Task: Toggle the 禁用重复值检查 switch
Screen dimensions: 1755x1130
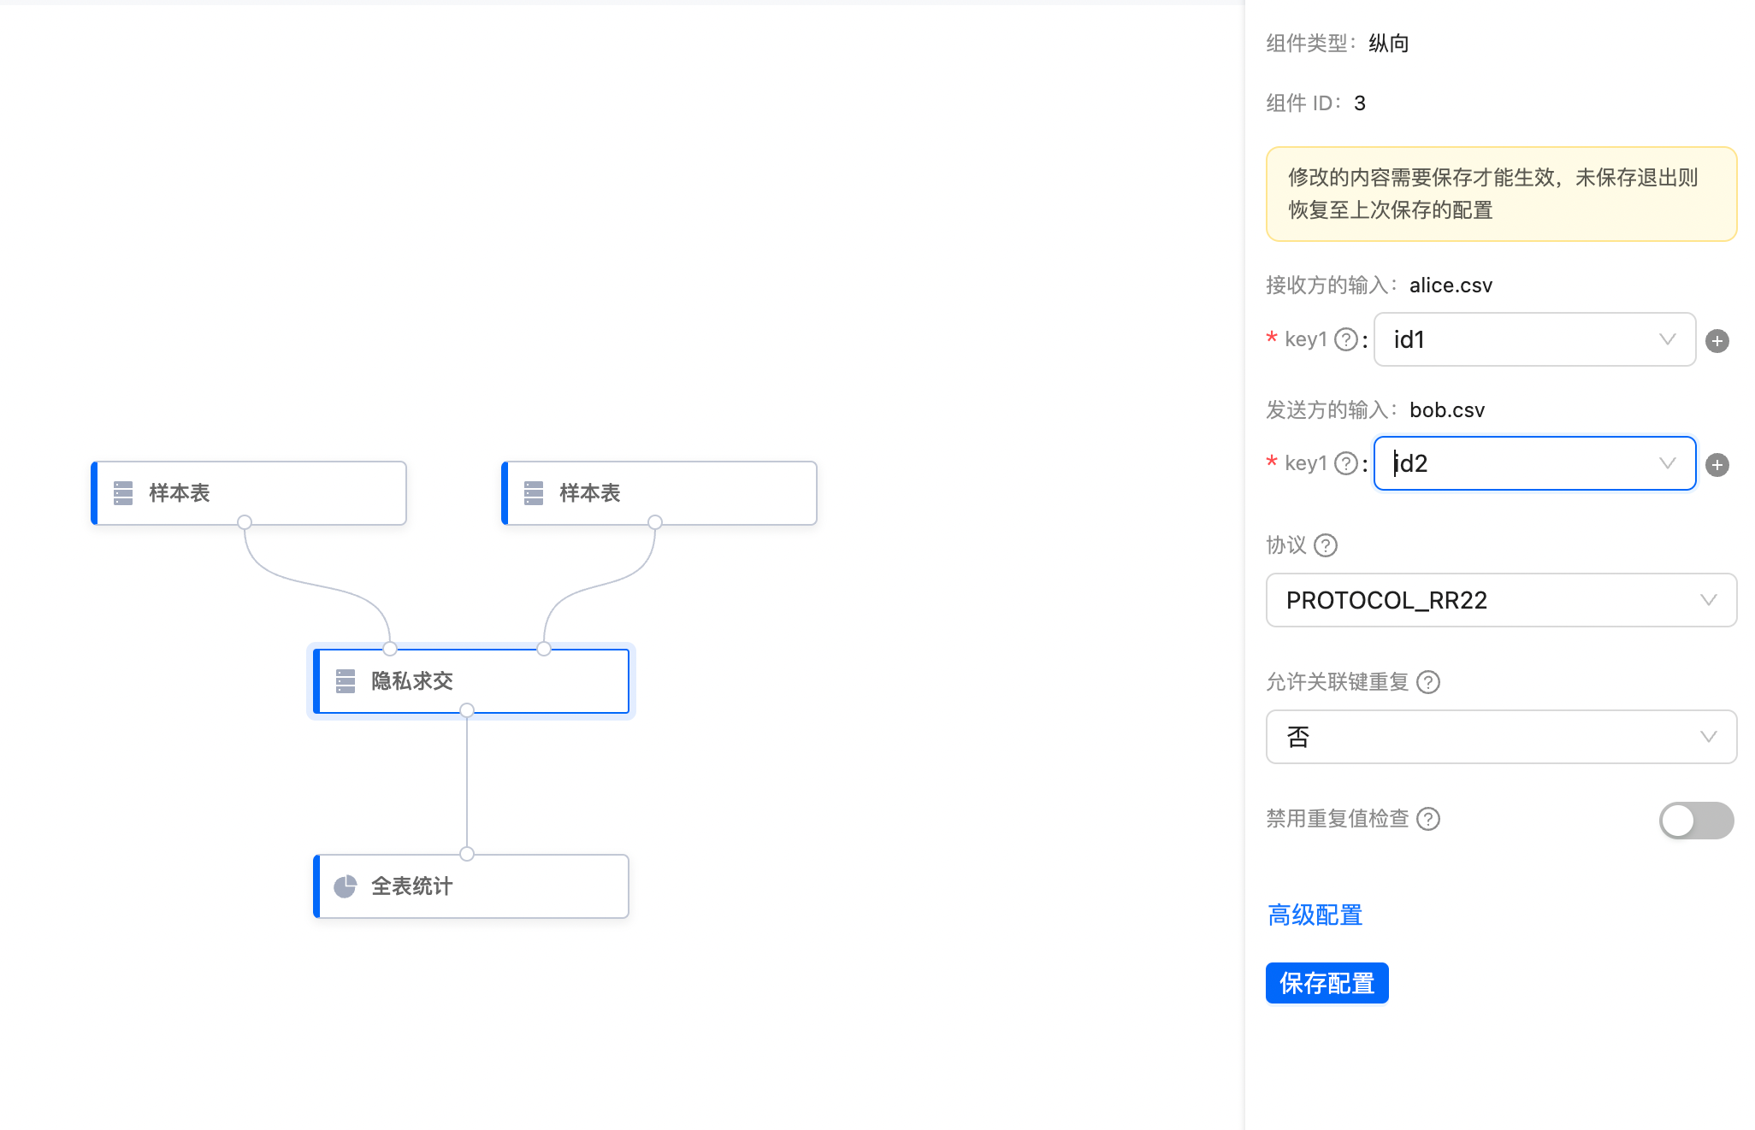Action: tap(1696, 821)
